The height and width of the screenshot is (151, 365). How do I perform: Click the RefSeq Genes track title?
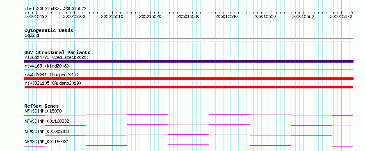pos(42,106)
